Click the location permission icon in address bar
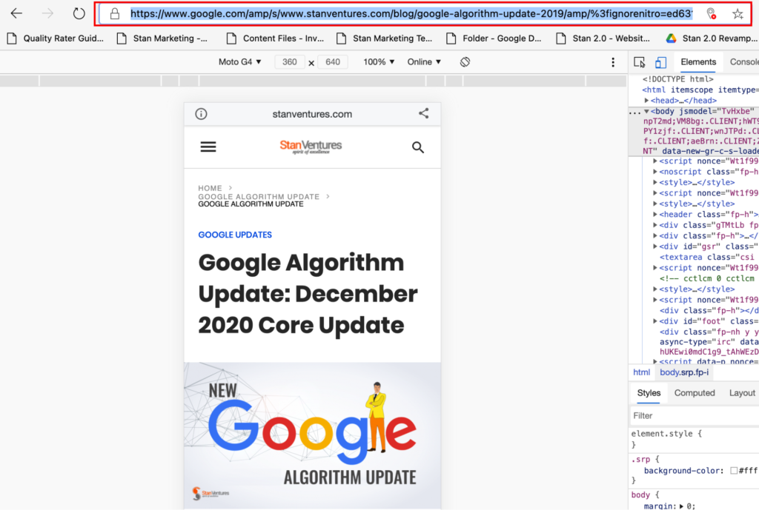Viewport: 759px width, 510px height. (x=711, y=14)
